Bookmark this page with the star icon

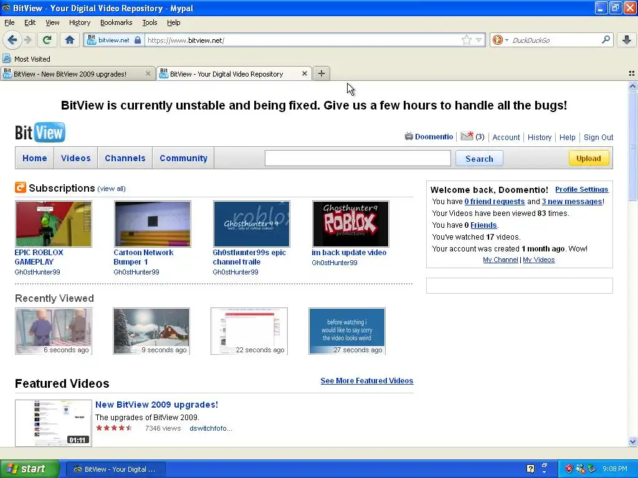click(x=466, y=40)
